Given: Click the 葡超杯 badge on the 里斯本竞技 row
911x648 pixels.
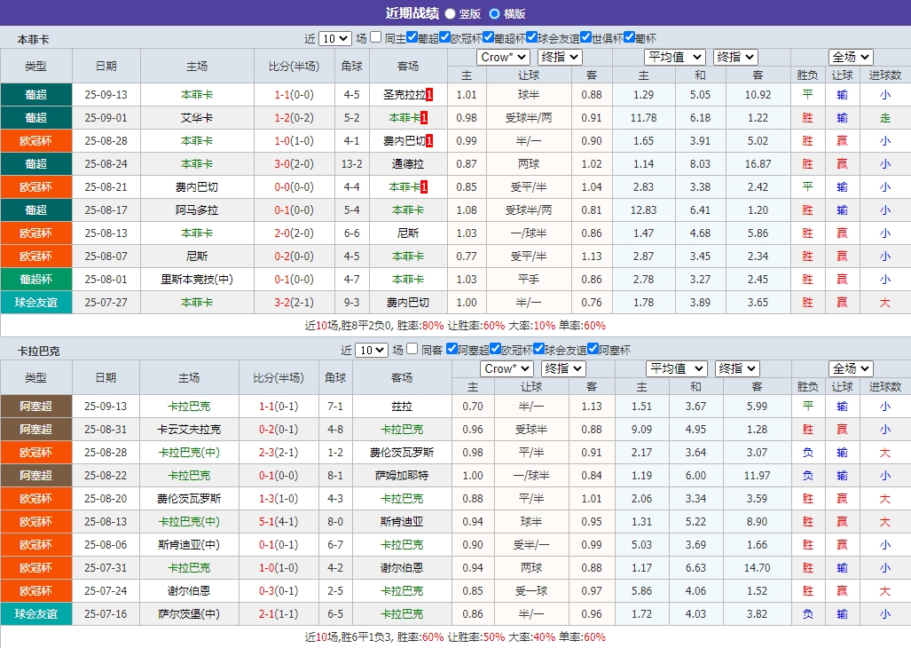Looking at the screenshot, I should 35,279.
